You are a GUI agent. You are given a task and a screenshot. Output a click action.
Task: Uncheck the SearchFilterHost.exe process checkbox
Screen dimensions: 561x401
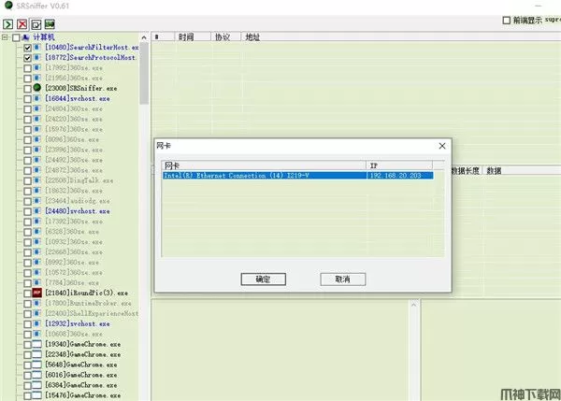[x=27, y=47]
